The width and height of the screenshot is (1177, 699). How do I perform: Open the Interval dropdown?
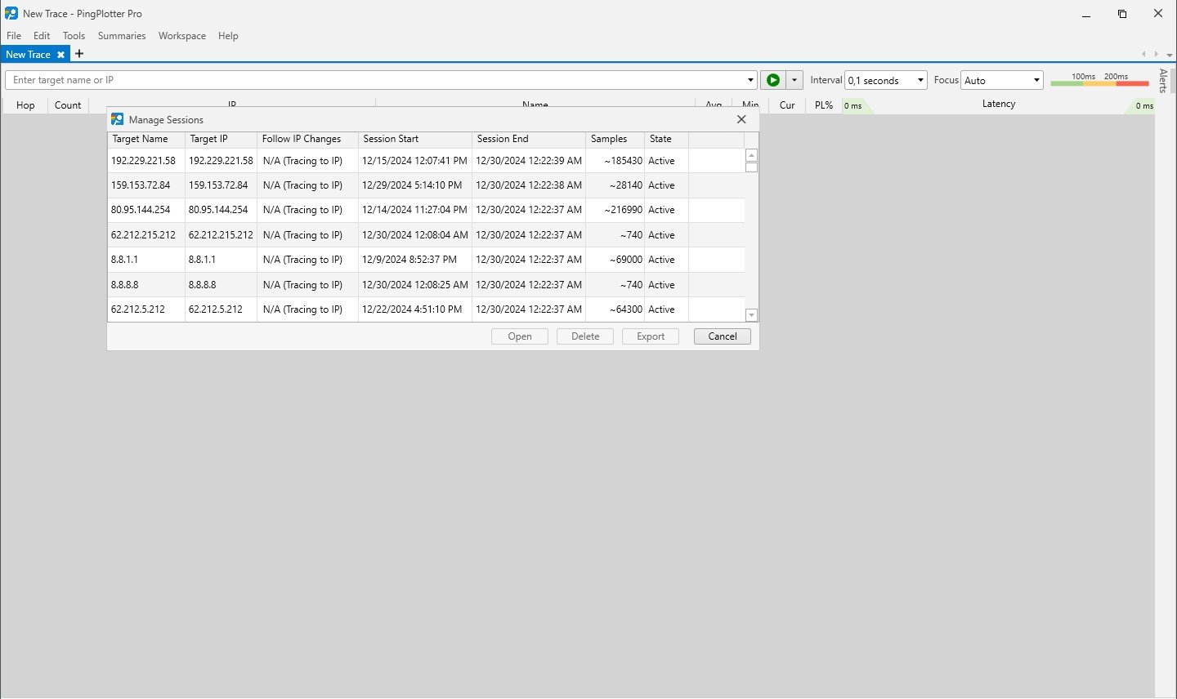886,80
